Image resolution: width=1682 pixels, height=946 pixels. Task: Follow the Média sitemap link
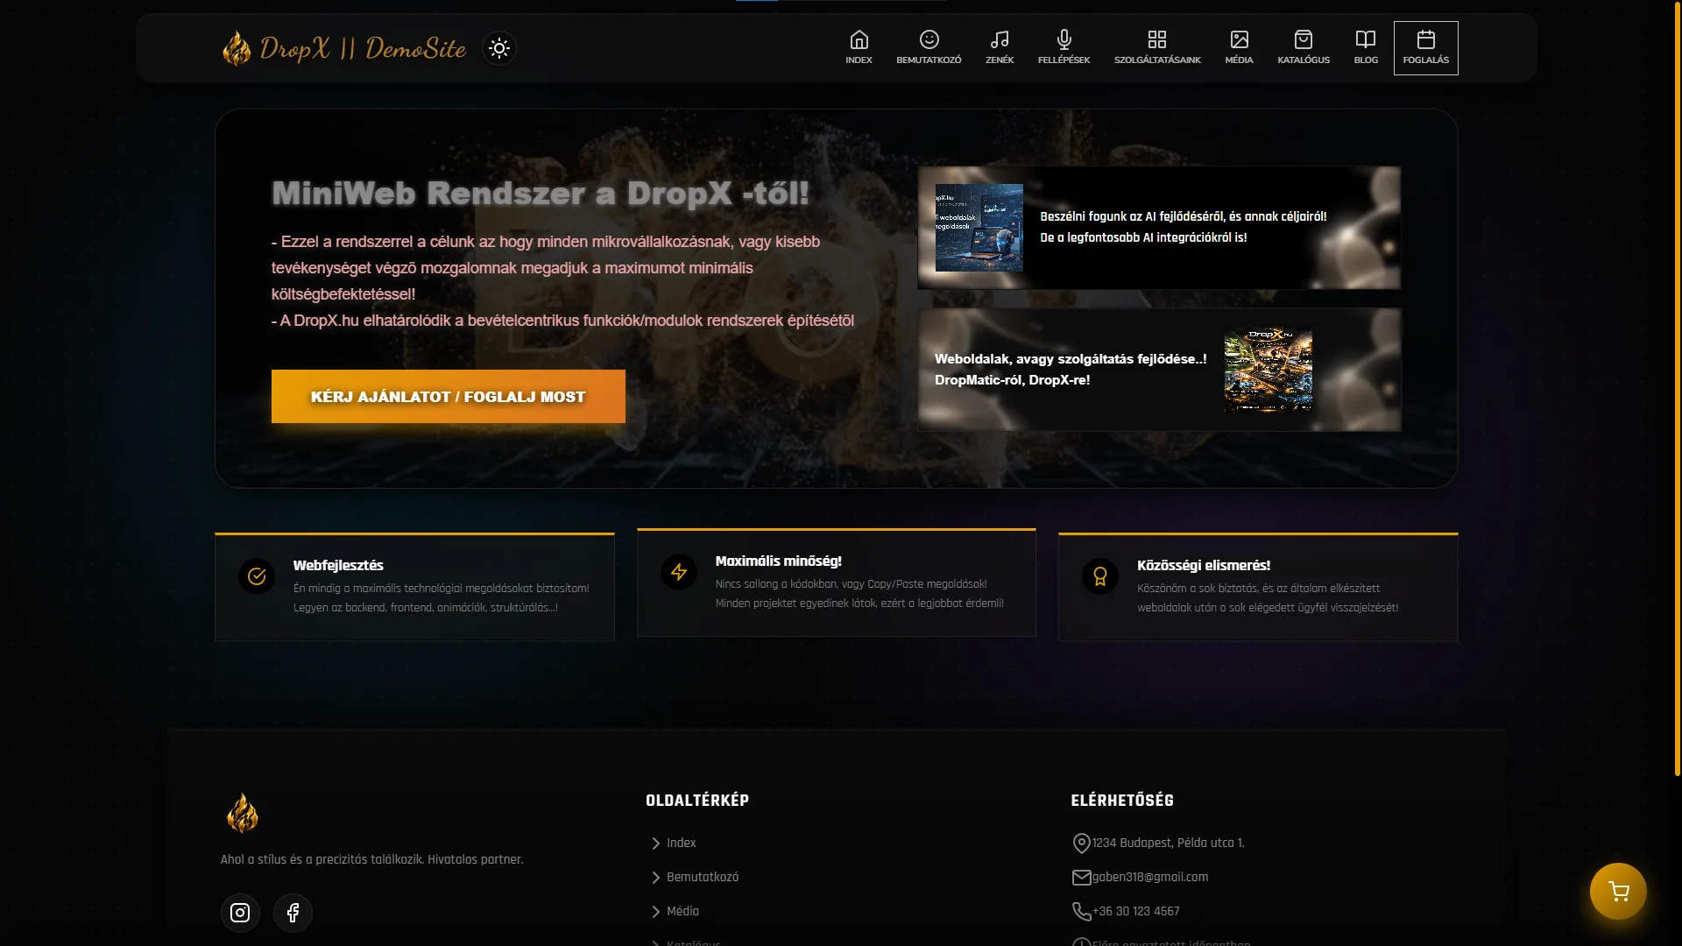click(682, 911)
